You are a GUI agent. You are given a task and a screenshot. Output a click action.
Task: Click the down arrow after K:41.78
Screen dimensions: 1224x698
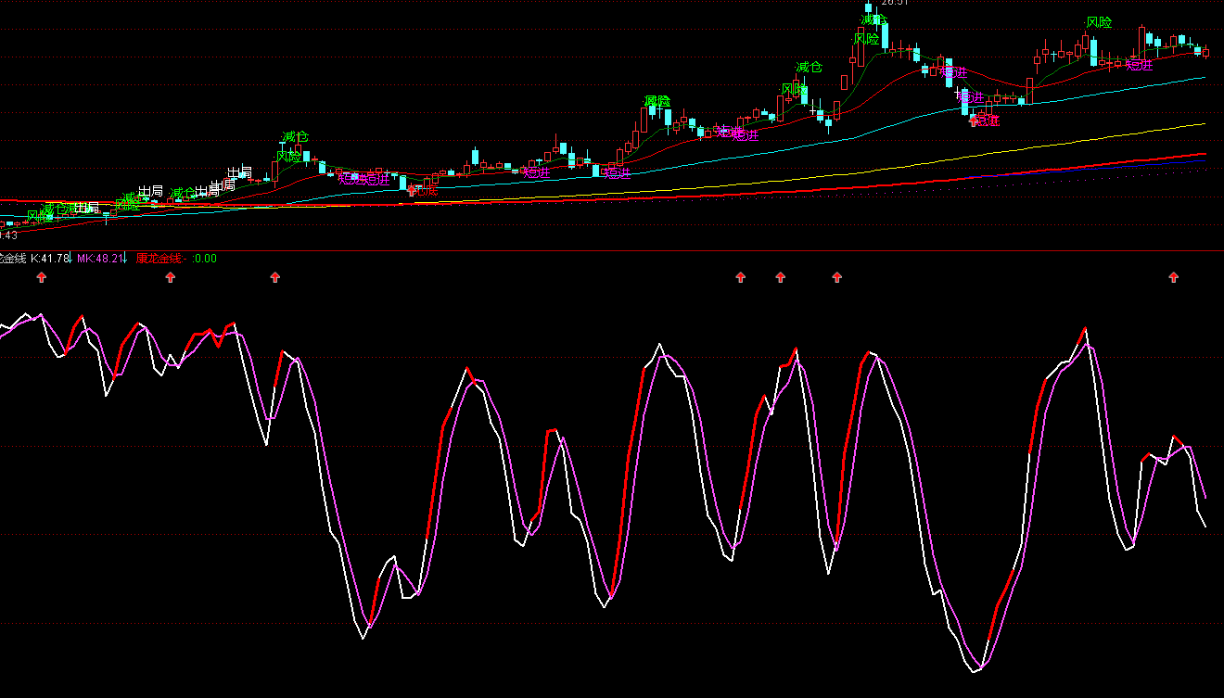(x=70, y=259)
